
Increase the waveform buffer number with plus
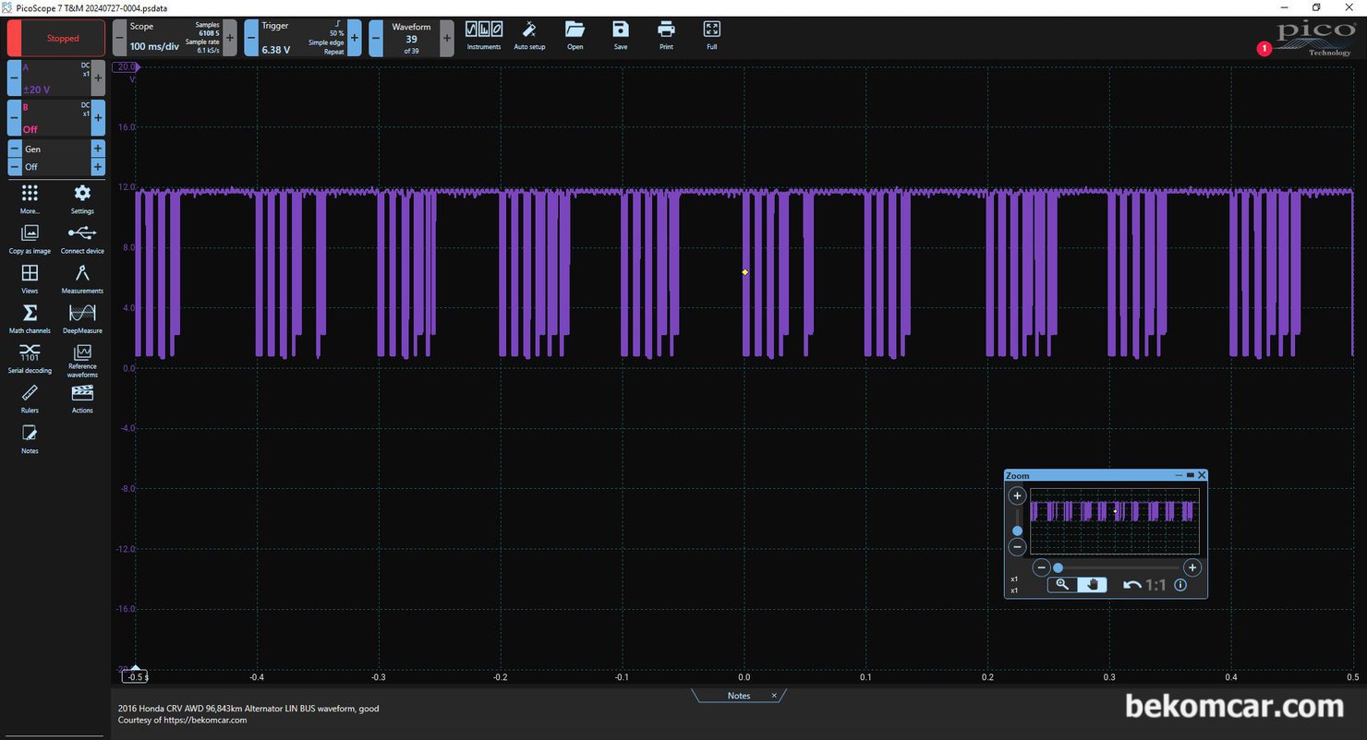click(447, 39)
